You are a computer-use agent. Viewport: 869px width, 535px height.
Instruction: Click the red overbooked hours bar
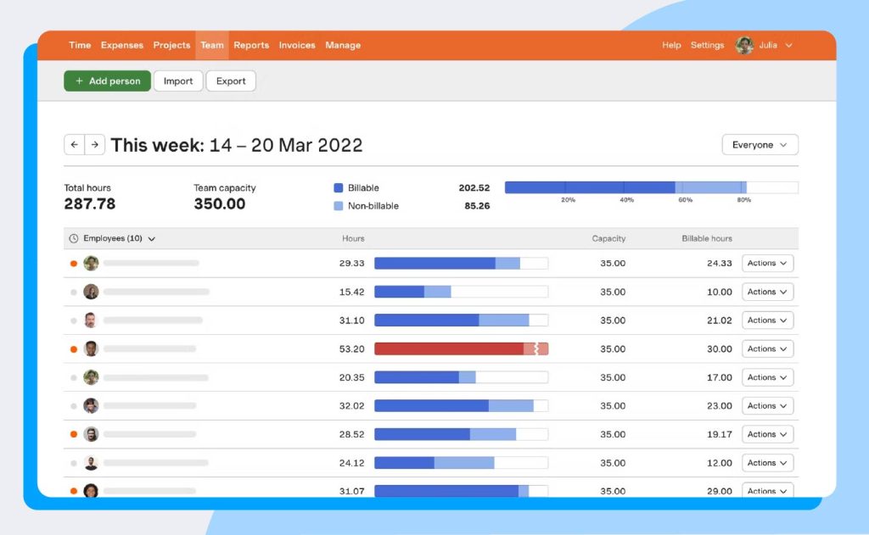pyautogui.click(x=458, y=348)
